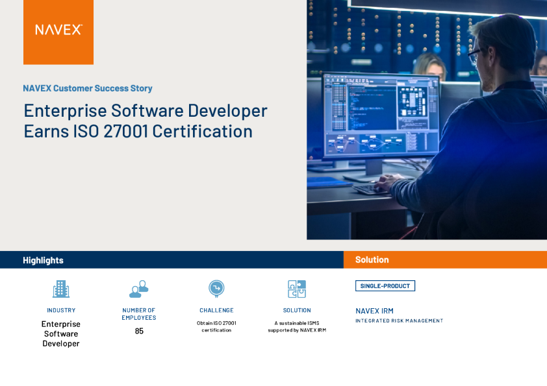The height and width of the screenshot is (386, 547).
Task: Click 'A sustainable ISMS' solution description
Action: click(x=297, y=326)
